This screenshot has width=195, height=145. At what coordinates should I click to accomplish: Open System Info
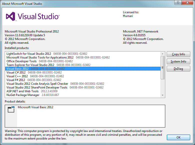point(178,61)
